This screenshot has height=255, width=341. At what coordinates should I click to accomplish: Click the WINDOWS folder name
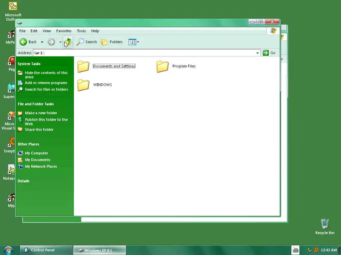103,85
